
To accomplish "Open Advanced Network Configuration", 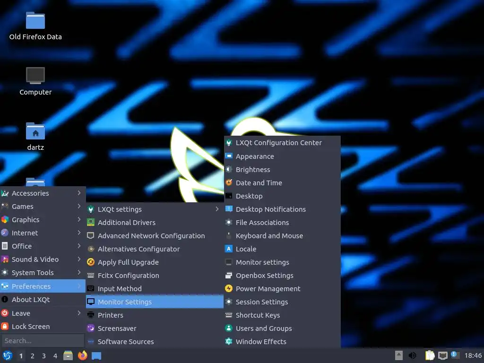I will (x=155, y=235).
